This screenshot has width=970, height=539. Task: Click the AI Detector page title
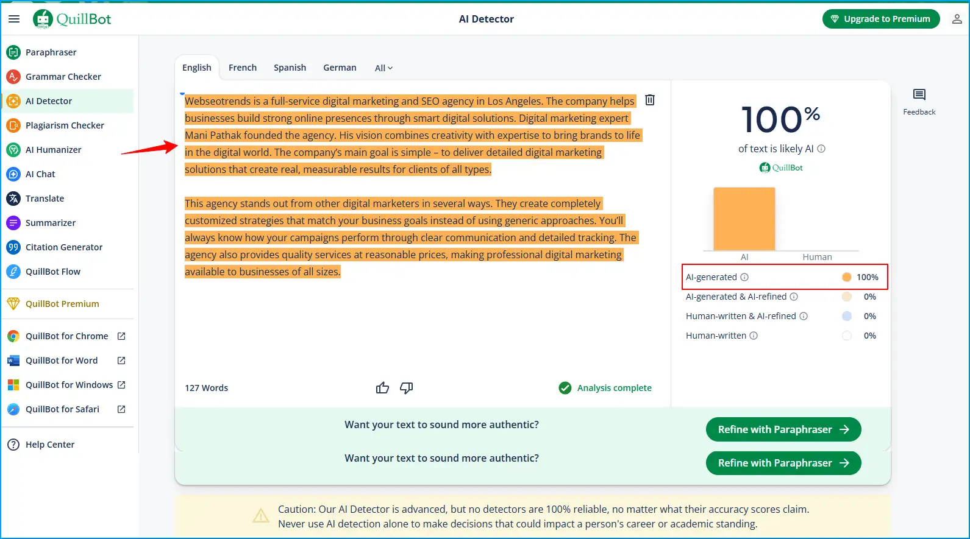487,19
